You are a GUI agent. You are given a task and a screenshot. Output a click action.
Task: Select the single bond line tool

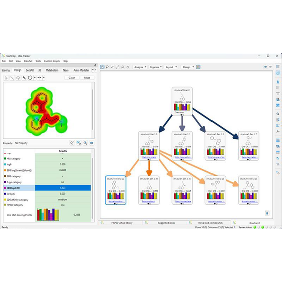coord(12,78)
